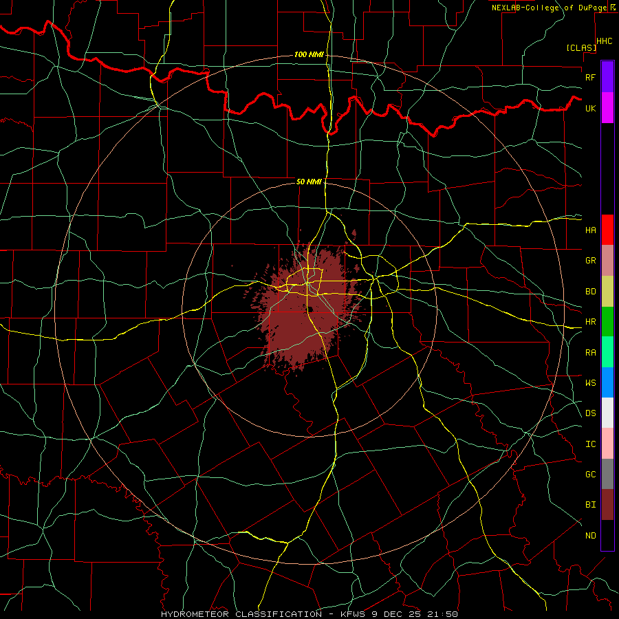Click the IC pink legend swatch

click(607, 444)
